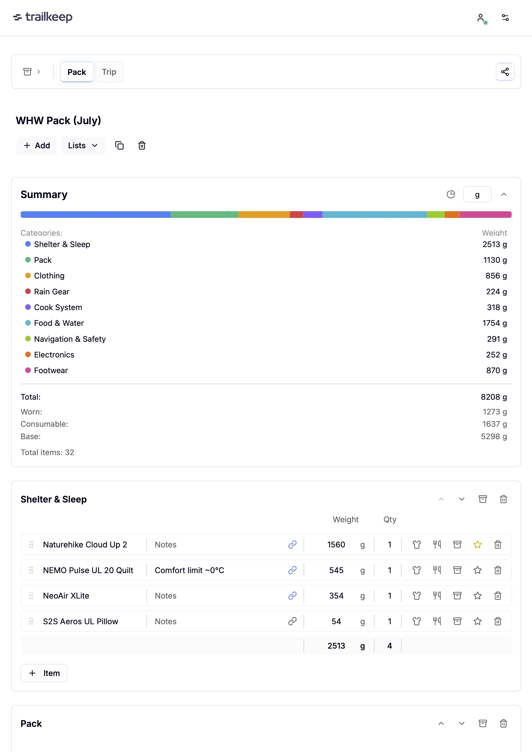This screenshot has height=752, width=532.
Task: Switch to the Trip tab
Action: click(x=109, y=72)
